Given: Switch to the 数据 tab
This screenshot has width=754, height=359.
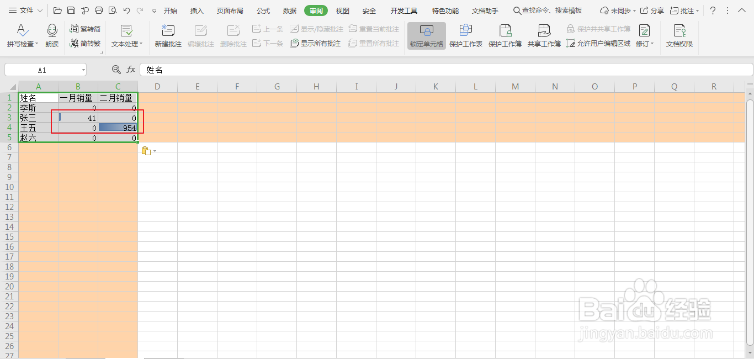Looking at the screenshot, I should pos(290,10).
